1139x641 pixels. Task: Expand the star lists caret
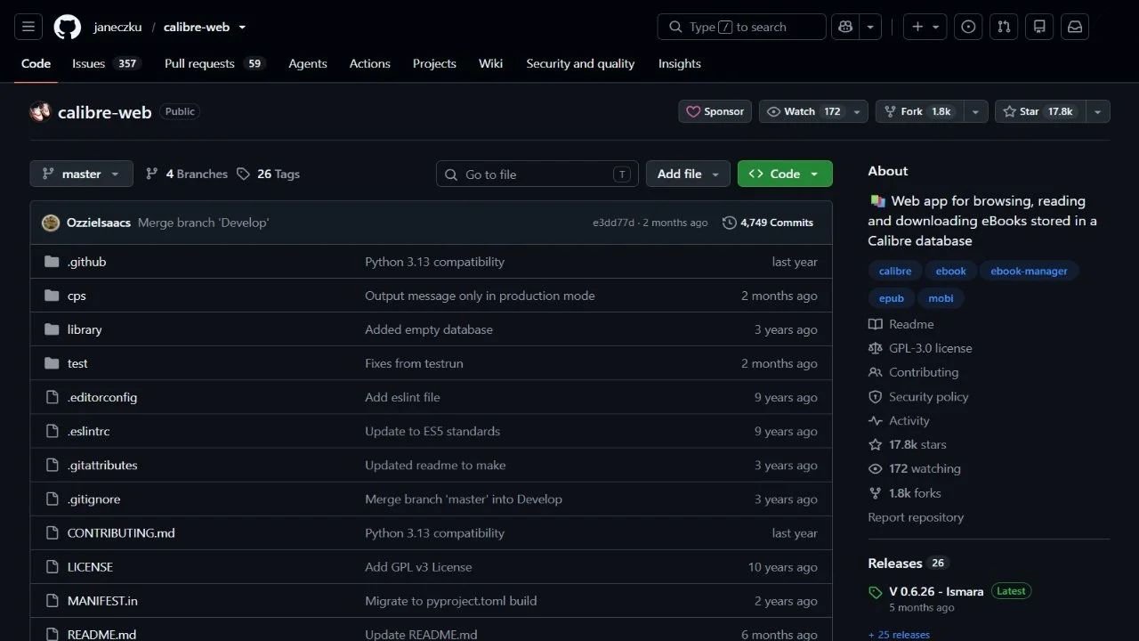pyautogui.click(x=1097, y=111)
